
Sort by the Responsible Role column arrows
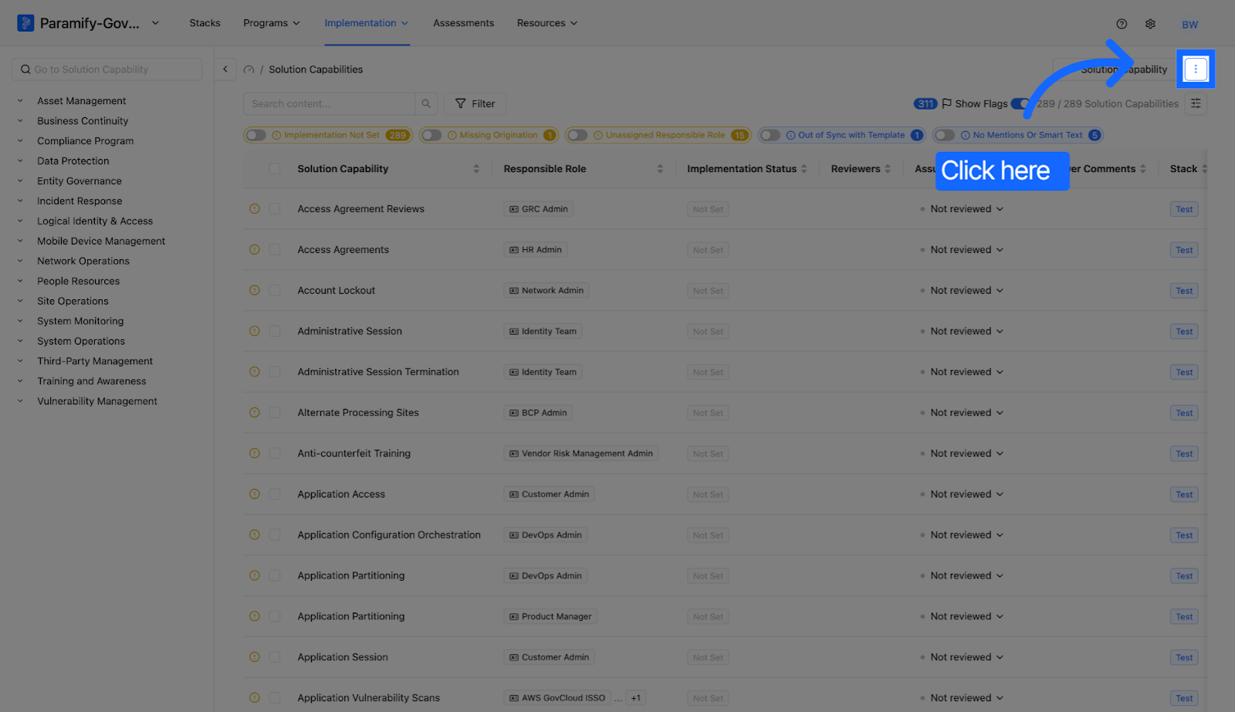pos(660,169)
